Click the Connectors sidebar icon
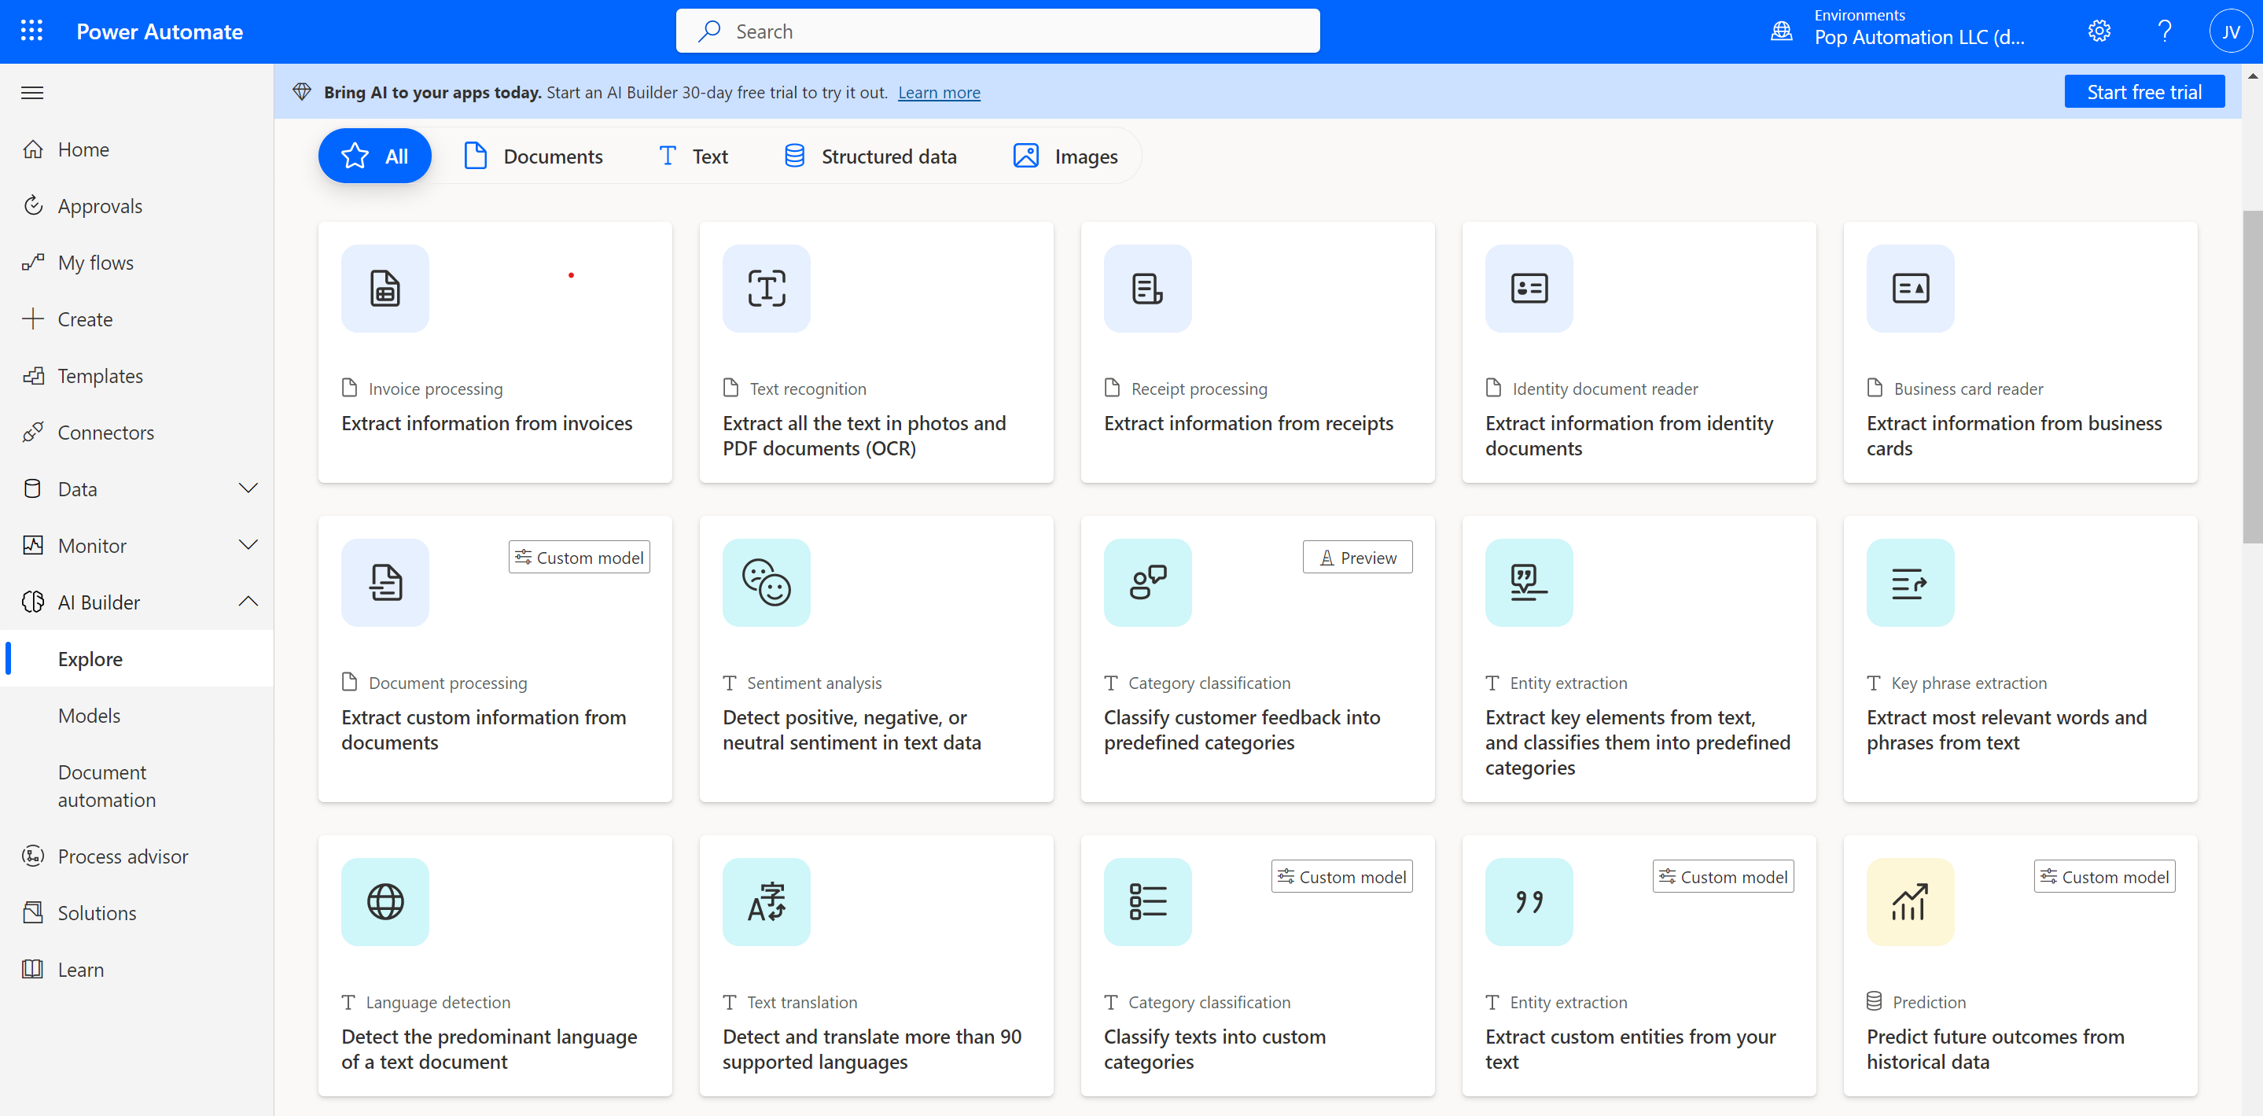Viewport: 2263px width, 1116px height. 33,432
